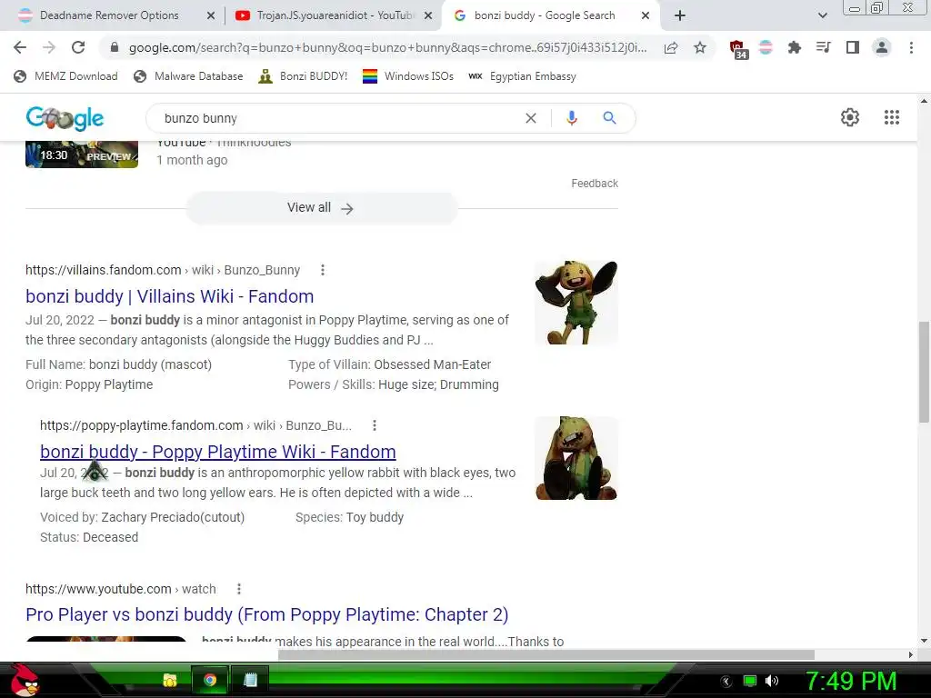Submit search with magnifier icon
Screen dimensions: 931x698
coord(609,118)
